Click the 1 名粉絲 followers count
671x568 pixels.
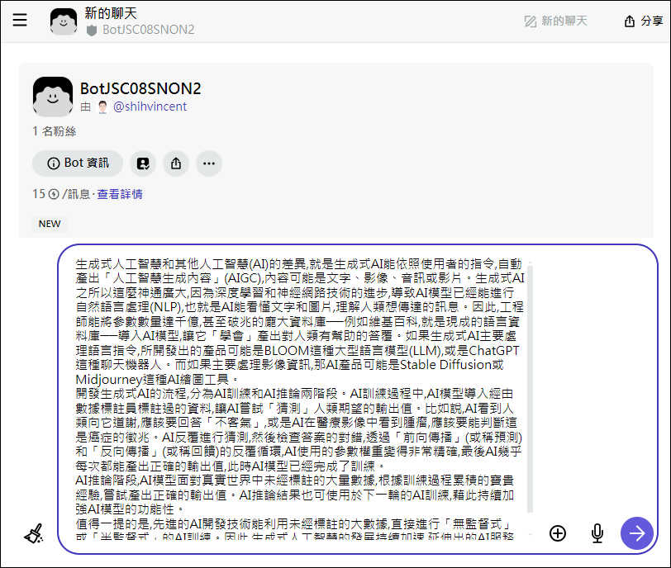(x=55, y=131)
